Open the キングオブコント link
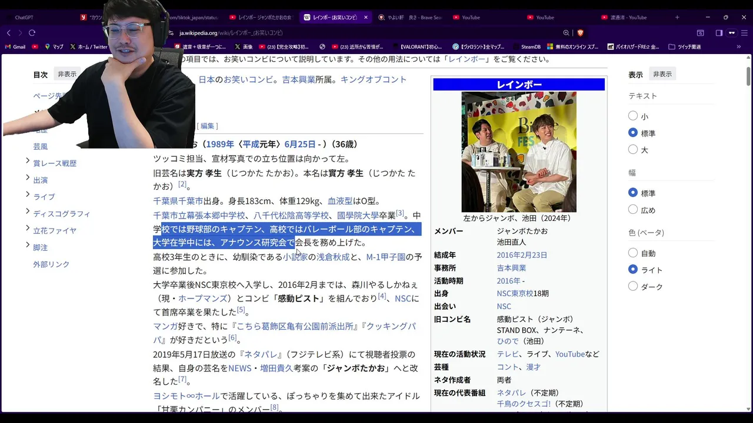The height and width of the screenshot is (423, 753). (374, 79)
